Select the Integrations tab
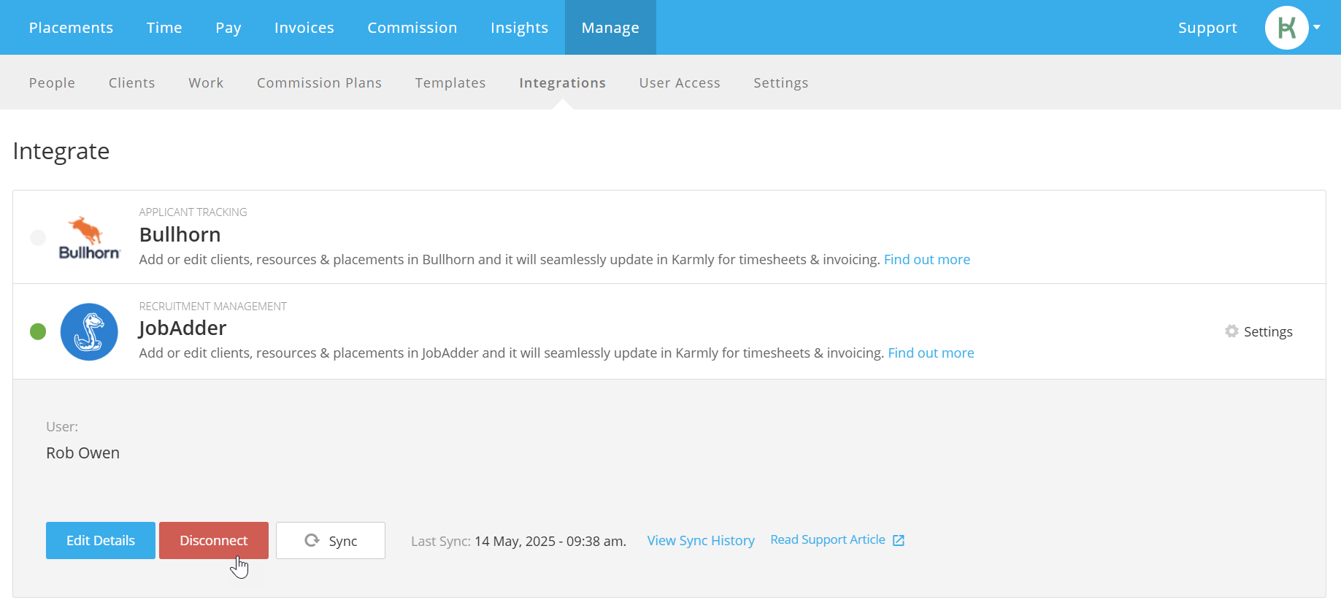The width and height of the screenshot is (1341, 608). pyautogui.click(x=563, y=83)
